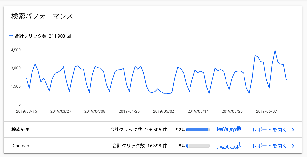
Task: Click the Discover sparkline thumbnail
Action: coord(229,146)
